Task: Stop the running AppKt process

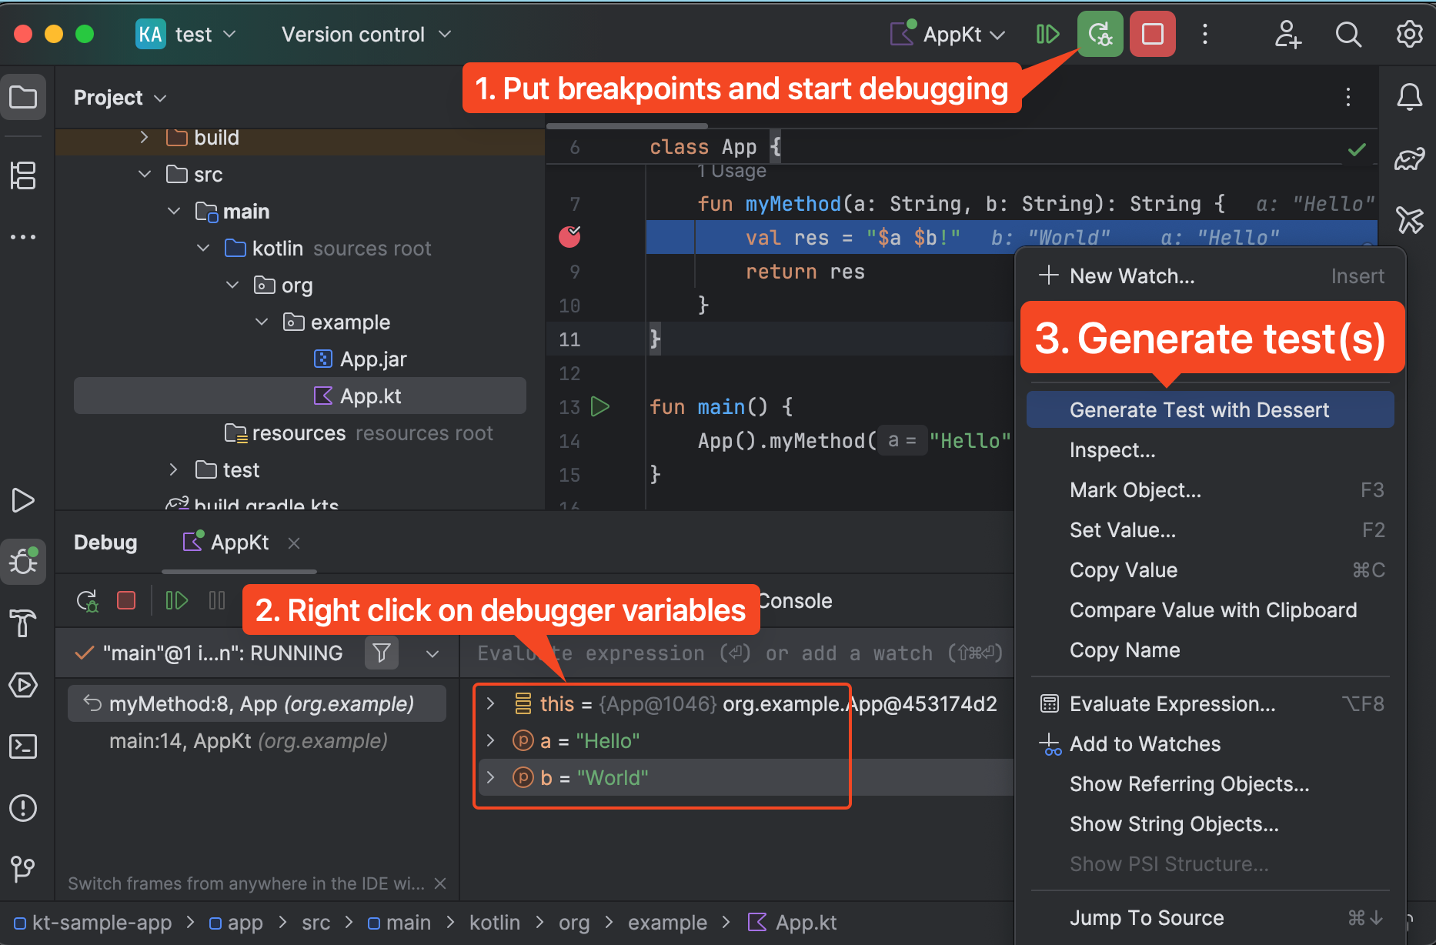Action: pos(1152,35)
